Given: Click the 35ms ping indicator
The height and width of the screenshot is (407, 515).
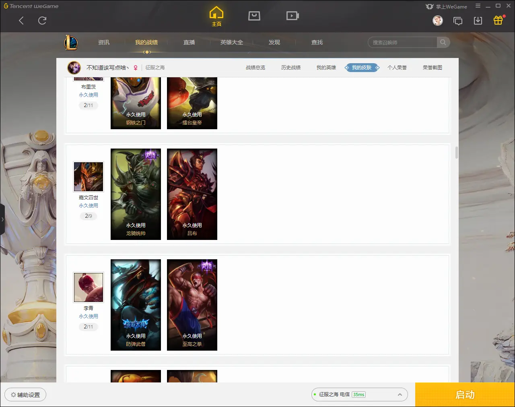Looking at the screenshot, I should [x=358, y=395].
